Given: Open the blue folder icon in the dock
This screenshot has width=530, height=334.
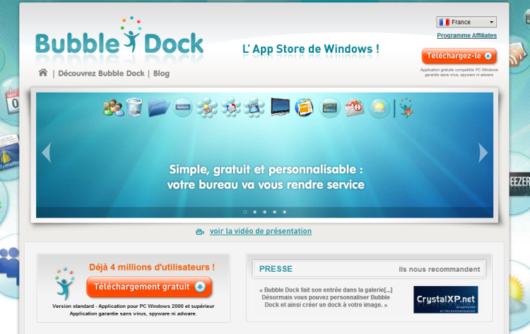Looking at the screenshot, I should point(158,108).
